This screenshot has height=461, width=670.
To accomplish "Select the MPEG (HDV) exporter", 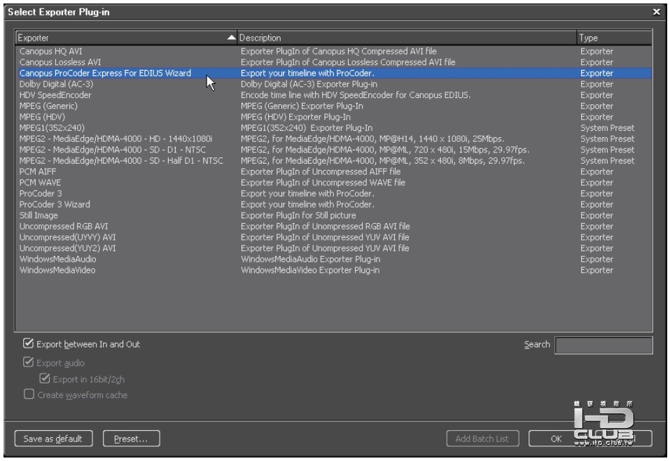I will (x=333, y=117).
